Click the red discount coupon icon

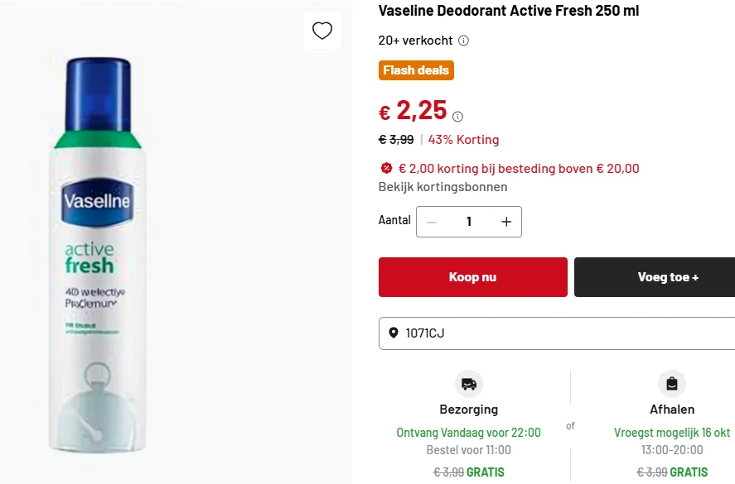[x=385, y=168]
